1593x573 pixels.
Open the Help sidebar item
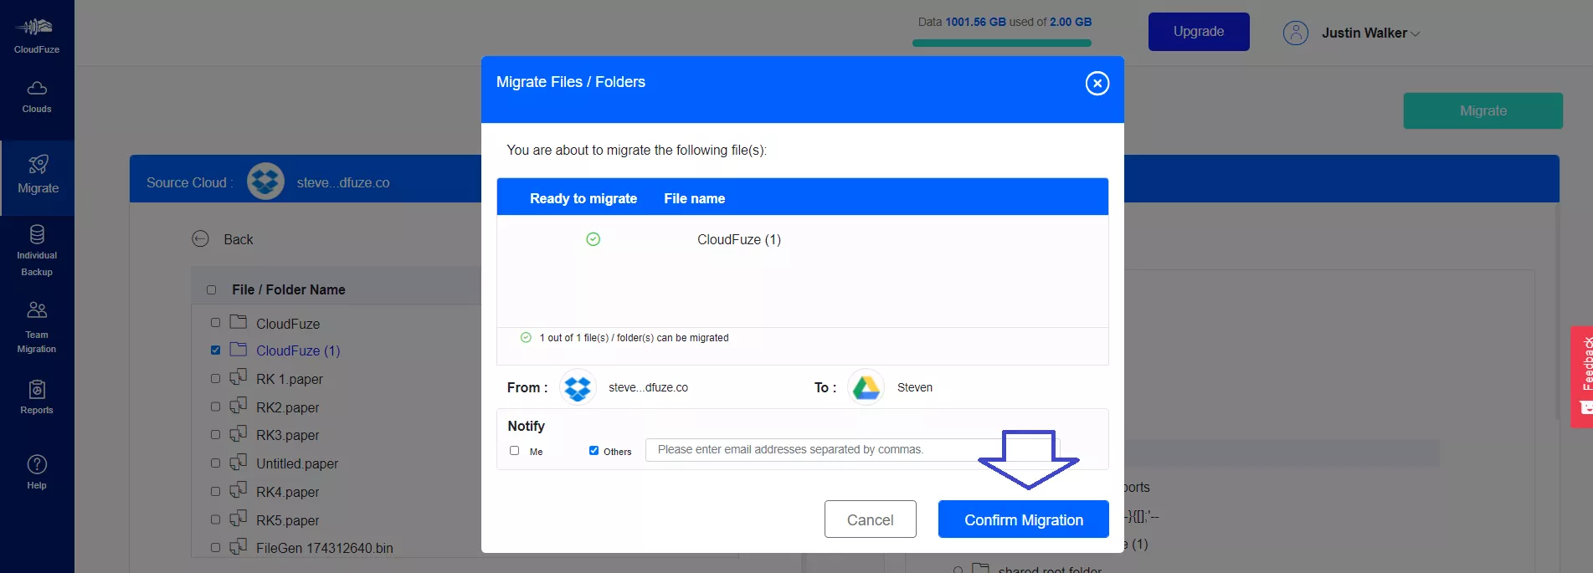[x=37, y=472]
